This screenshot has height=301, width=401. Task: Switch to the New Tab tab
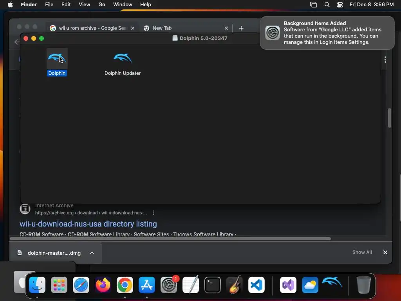[x=162, y=28]
